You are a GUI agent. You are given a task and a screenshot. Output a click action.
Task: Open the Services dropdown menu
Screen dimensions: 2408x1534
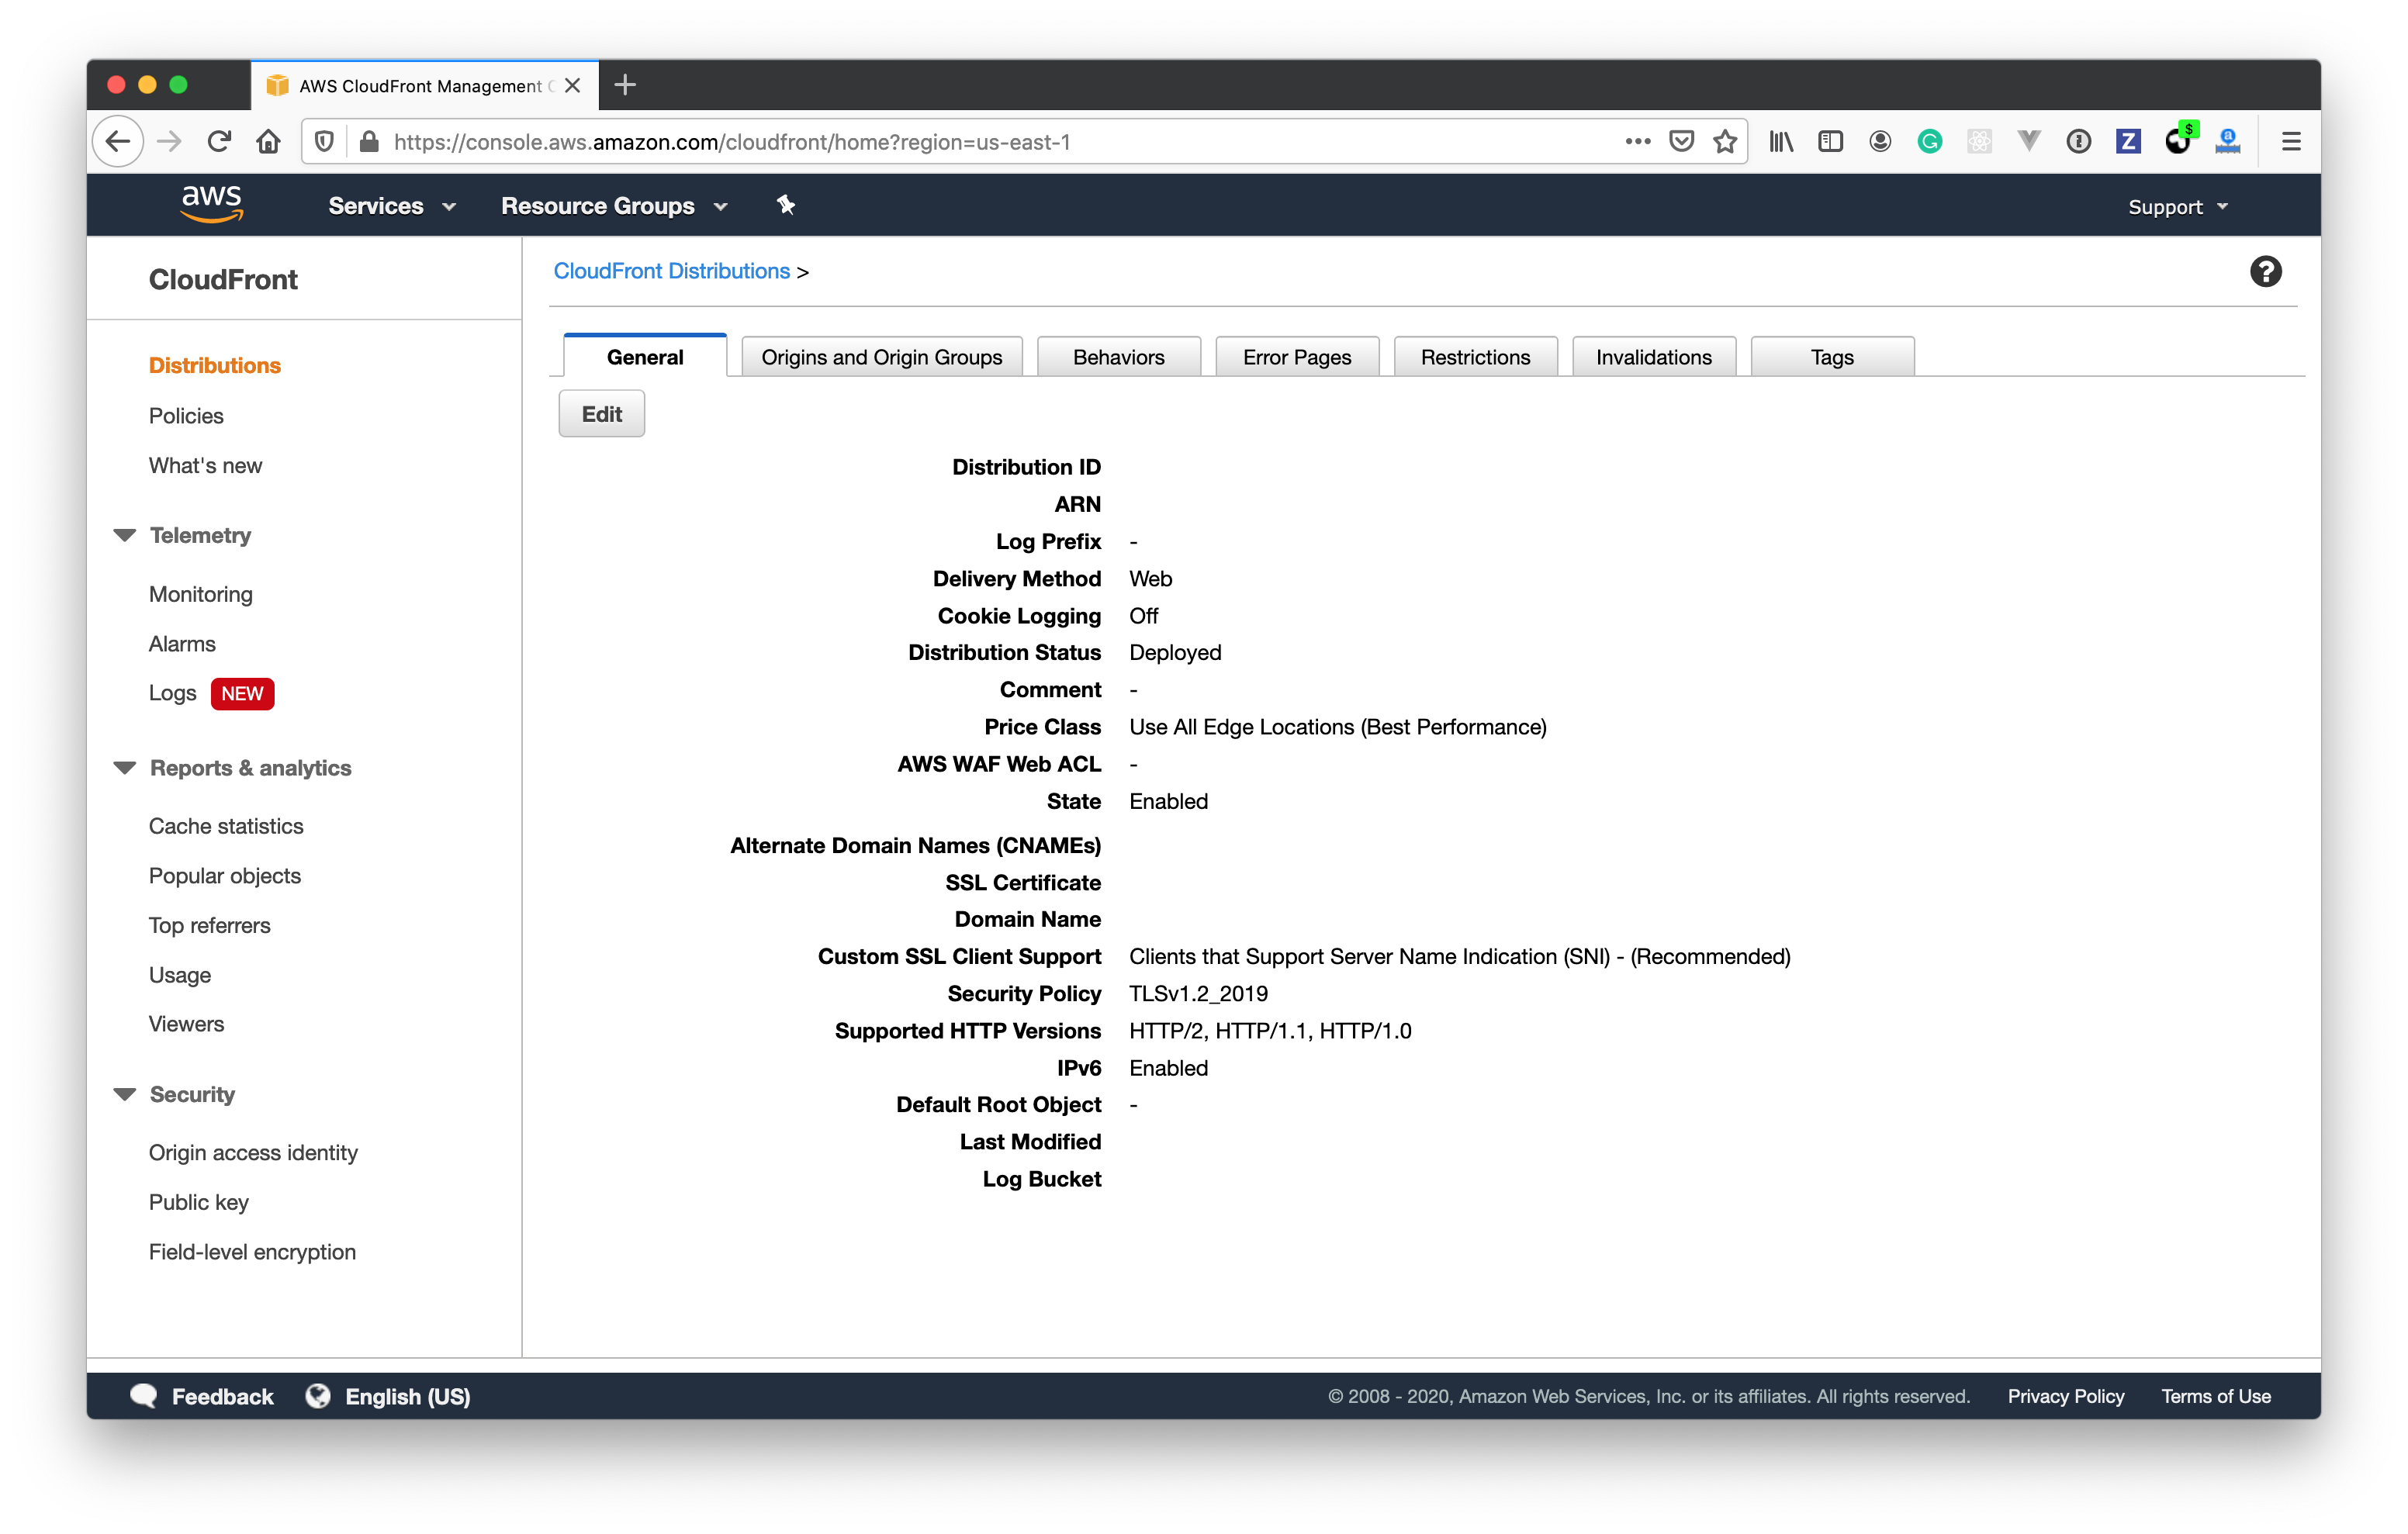[391, 206]
